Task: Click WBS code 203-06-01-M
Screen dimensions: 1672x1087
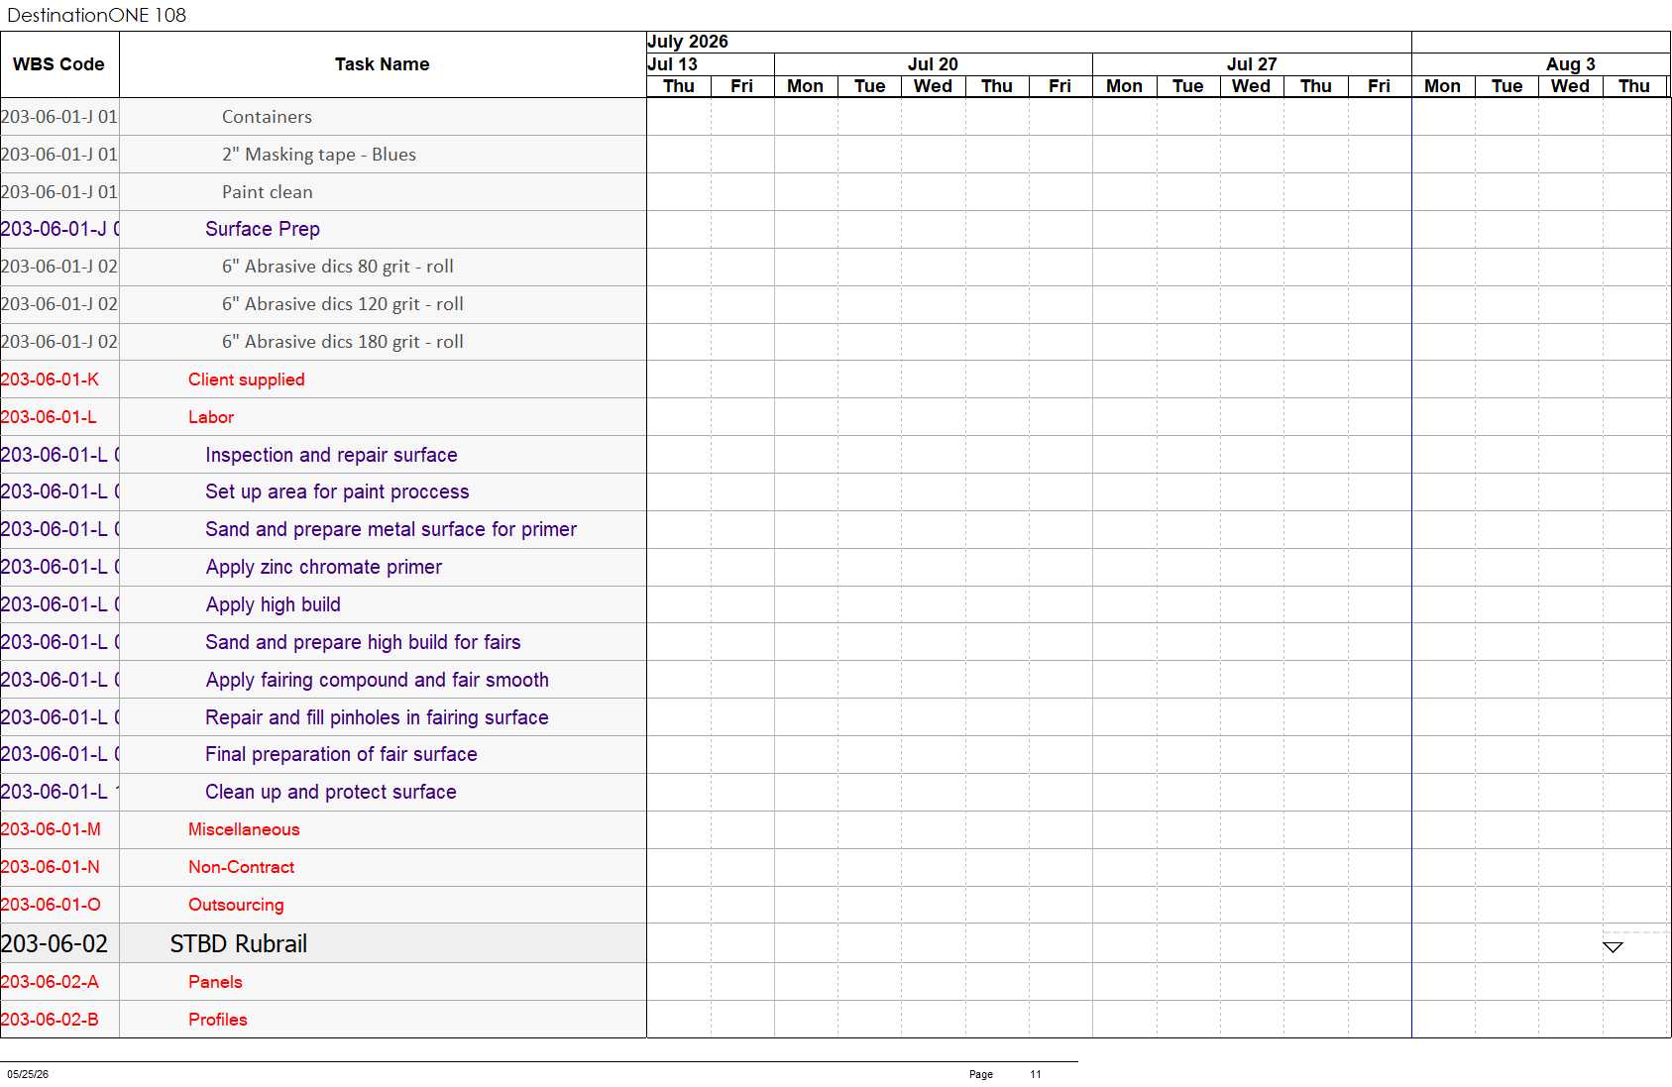Action: (x=52, y=829)
